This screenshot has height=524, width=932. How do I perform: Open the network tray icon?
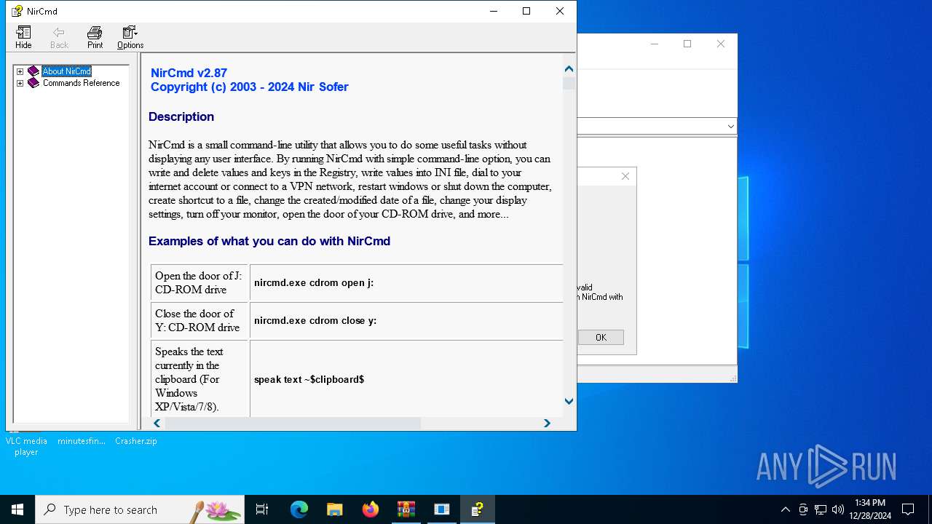click(x=821, y=509)
